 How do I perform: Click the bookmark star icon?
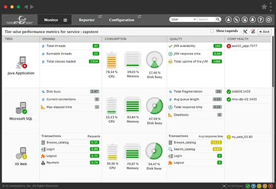264,7
